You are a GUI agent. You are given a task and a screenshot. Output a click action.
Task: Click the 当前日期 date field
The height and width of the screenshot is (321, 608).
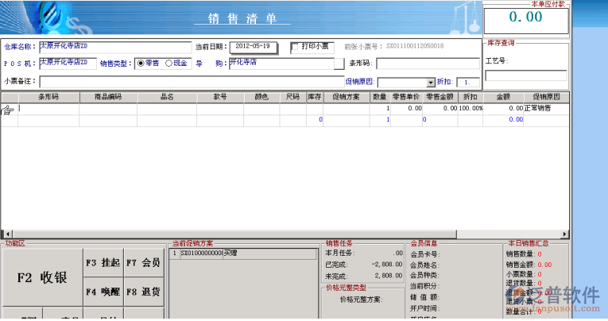254,48
